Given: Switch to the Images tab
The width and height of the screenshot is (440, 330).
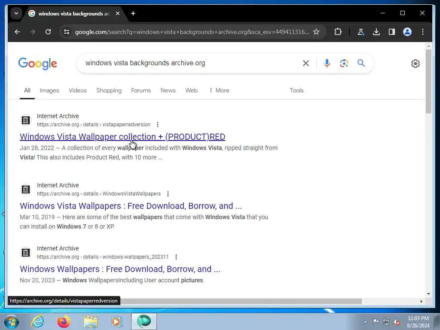Looking at the screenshot, I should point(49,90).
